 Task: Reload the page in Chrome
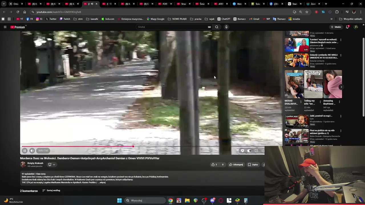(18, 12)
